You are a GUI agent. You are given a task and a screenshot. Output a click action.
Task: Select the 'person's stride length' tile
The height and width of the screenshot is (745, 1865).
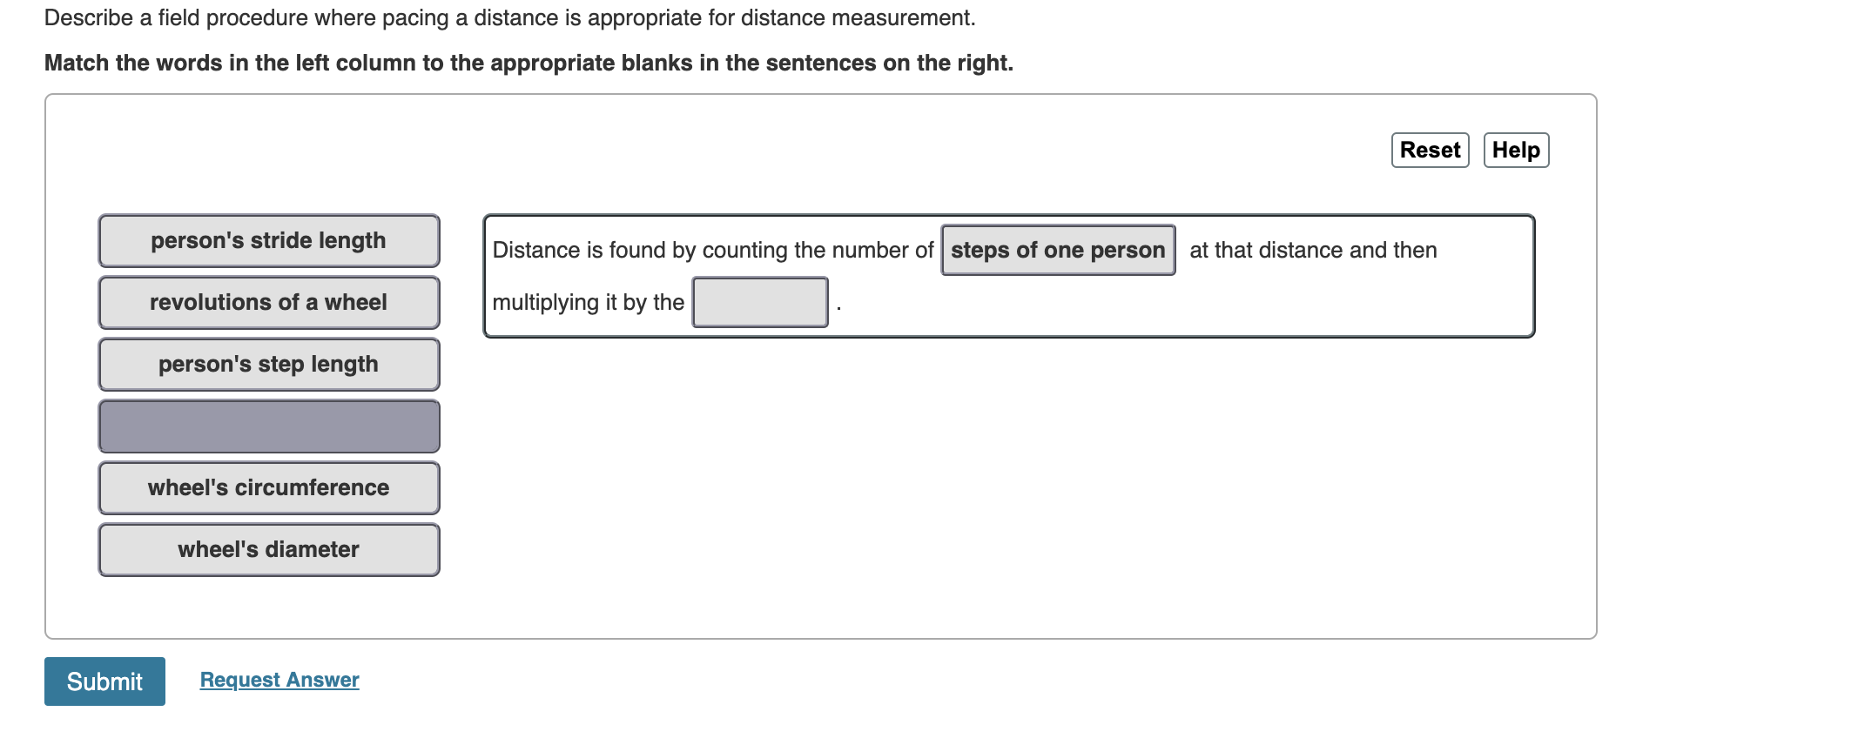coord(268,241)
